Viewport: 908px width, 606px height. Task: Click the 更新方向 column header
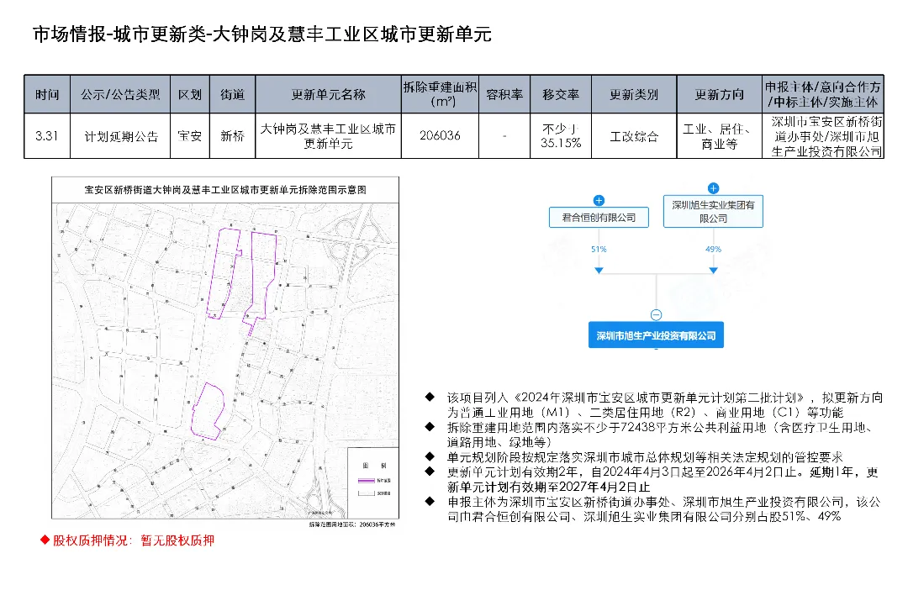tap(720, 94)
